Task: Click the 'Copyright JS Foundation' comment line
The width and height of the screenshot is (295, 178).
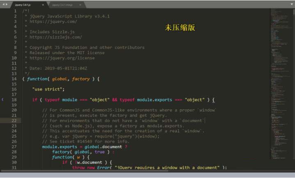Action: [x=87, y=47]
